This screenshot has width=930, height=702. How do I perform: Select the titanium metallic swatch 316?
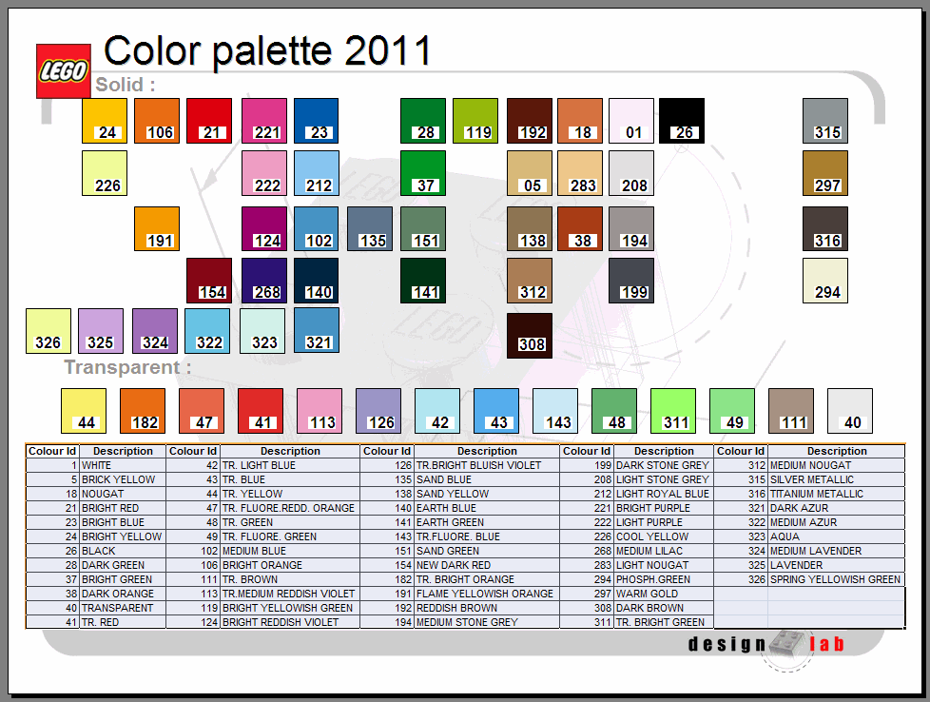[825, 228]
